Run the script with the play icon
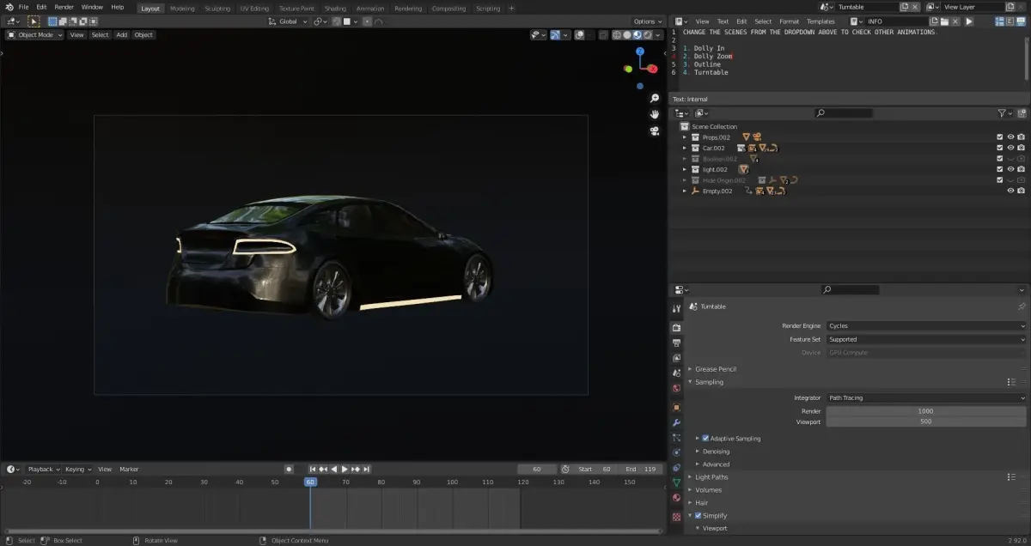 pyautogui.click(x=969, y=21)
